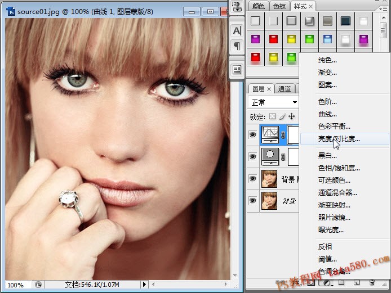
Task: Choose 反相 from the menu
Action: pos(345,247)
